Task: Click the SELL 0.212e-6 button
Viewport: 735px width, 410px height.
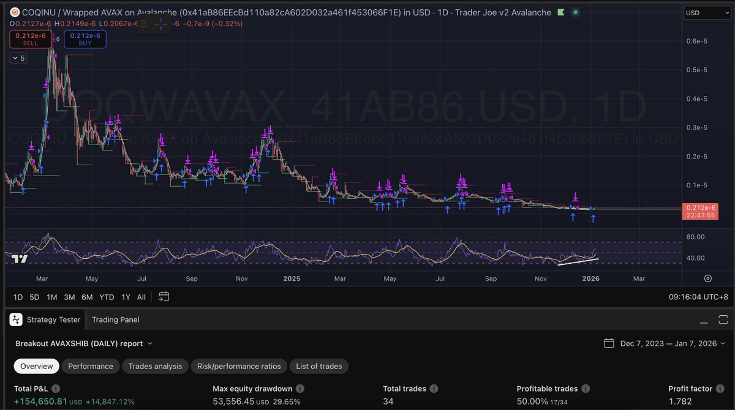Action: 30,39
